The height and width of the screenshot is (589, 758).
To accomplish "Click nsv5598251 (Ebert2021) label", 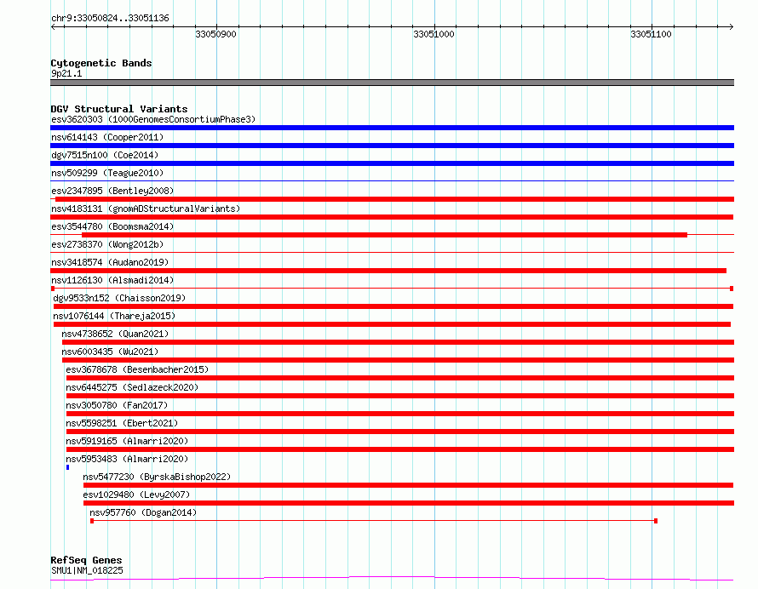I will (x=122, y=423).
